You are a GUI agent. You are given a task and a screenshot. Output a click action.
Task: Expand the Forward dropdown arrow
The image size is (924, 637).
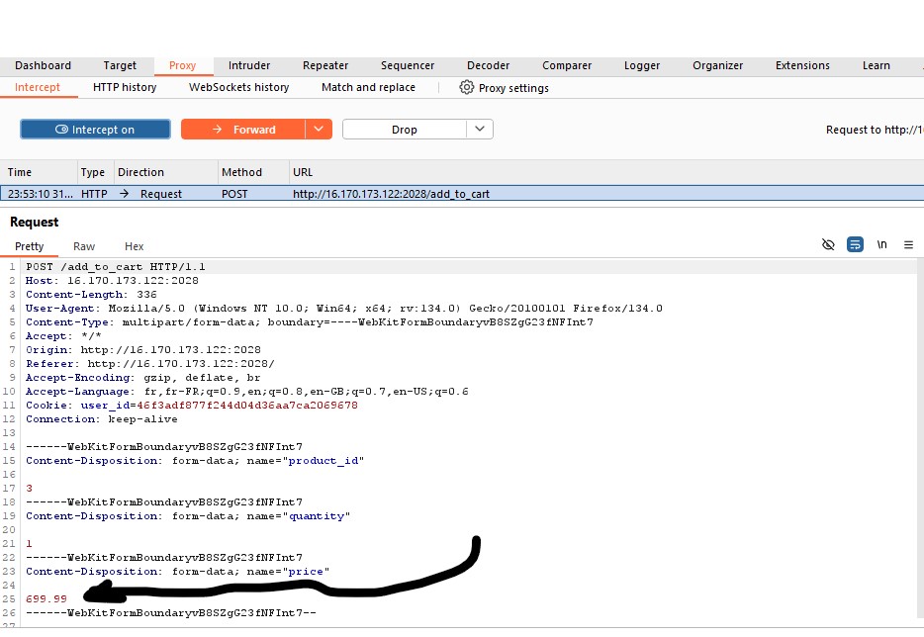point(319,129)
